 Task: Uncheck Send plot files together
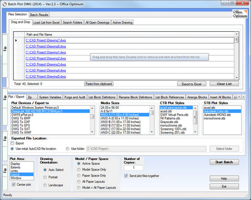pyautogui.click(x=126, y=176)
